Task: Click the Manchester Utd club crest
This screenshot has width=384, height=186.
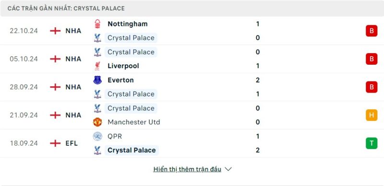Action: click(97, 122)
